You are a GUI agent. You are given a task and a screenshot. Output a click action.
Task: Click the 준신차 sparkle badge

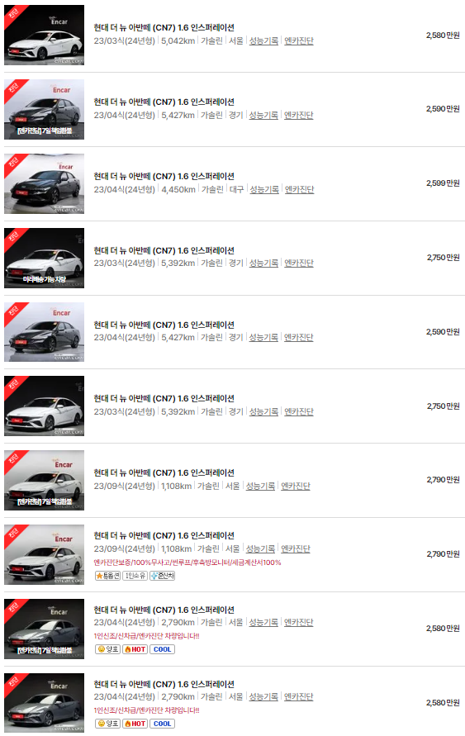point(163,576)
